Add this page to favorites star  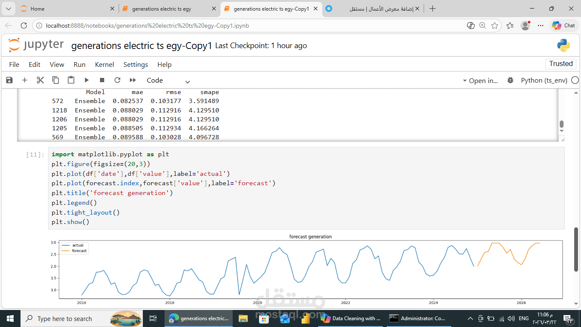(x=495, y=26)
